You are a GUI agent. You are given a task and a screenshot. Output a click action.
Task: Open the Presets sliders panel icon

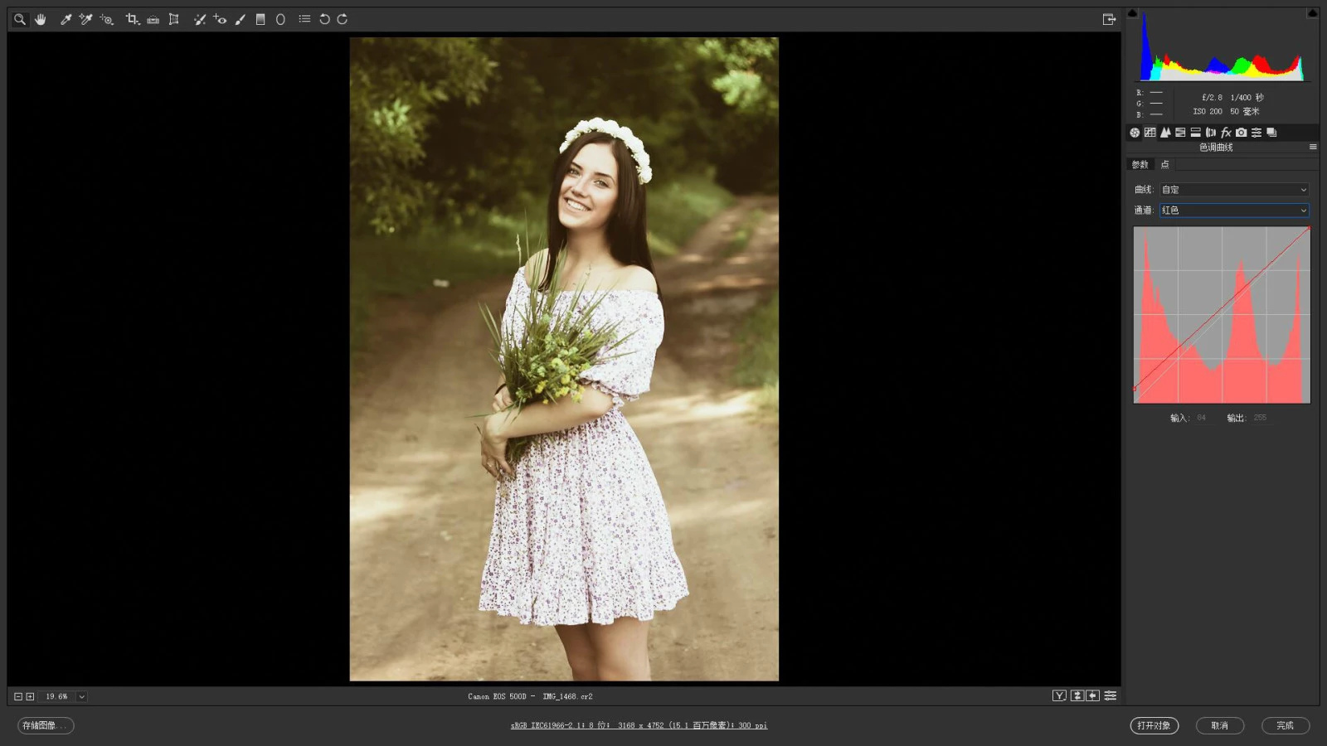1257,133
